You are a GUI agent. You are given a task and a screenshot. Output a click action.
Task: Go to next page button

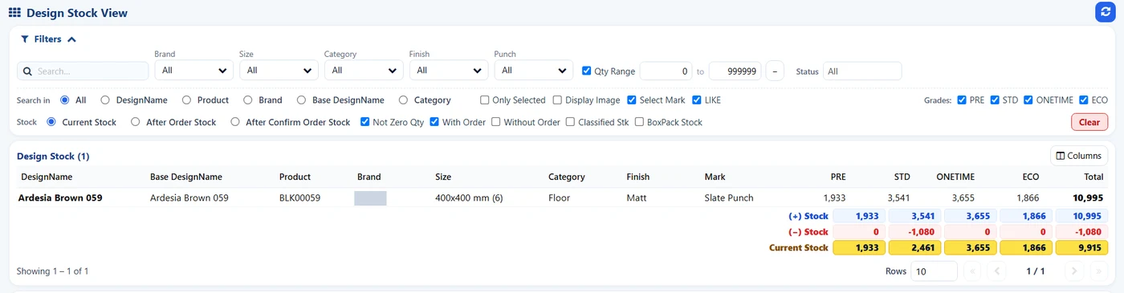[x=1074, y=271]
